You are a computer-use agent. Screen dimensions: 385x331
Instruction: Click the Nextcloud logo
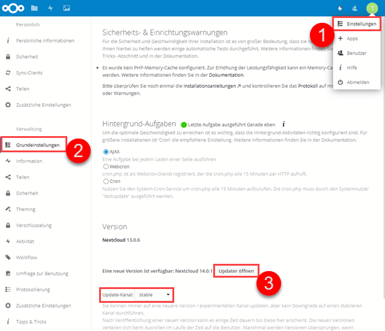coord(13,8)
